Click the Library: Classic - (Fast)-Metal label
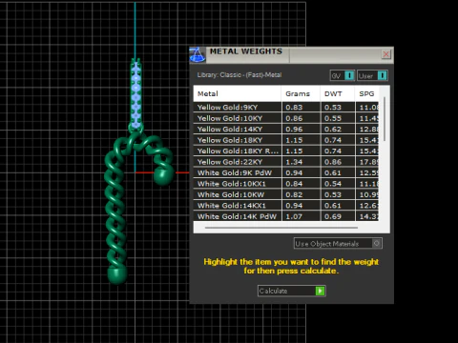The width and height of the screenshot is (458, 343). coord(239,75)
